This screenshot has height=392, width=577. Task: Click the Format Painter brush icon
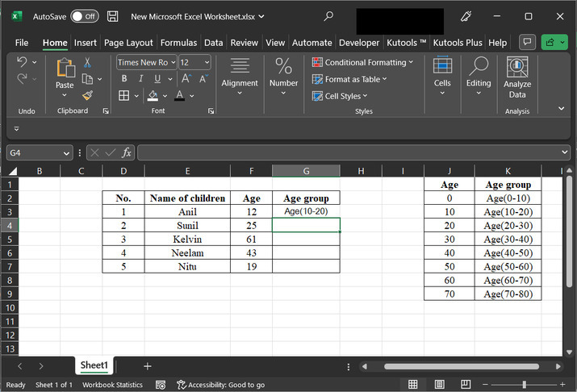tap(86, 95)
